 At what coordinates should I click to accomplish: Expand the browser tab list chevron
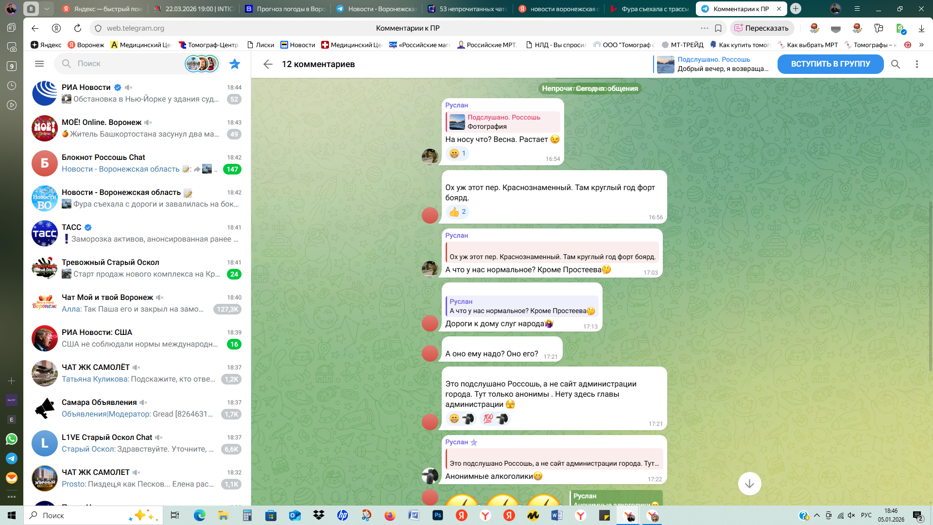pyautogui.click(x=47, y=9)
